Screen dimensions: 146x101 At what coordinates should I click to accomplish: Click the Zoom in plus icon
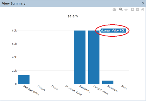click(133, 10)
